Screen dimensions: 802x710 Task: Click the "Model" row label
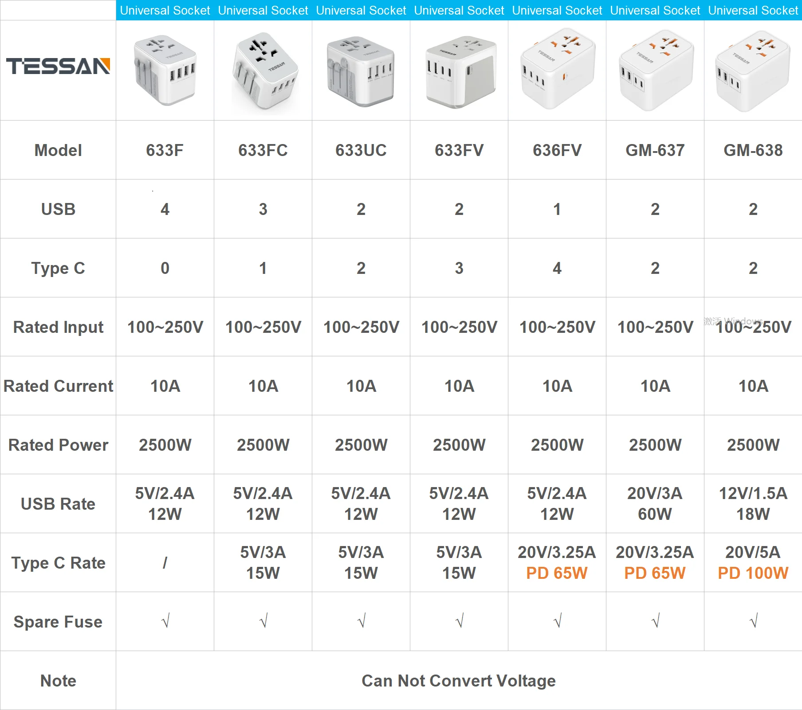click(58, 150)
